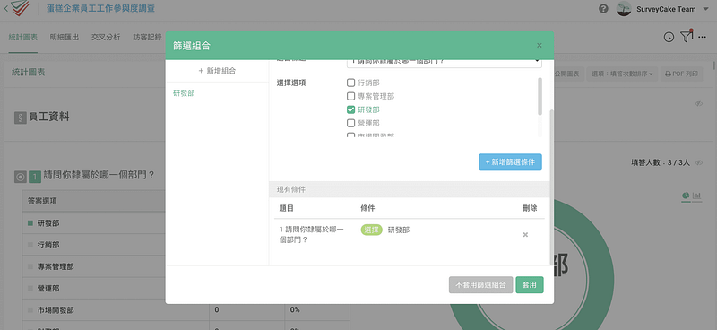Check the 專案管理部 option
The height and width of the screenshot is (330, 717).
point(350,96)
